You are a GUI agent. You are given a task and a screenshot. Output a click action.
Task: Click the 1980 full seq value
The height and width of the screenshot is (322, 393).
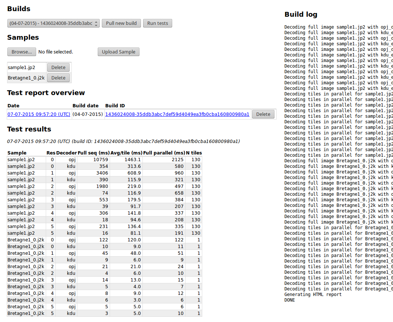(x=102, y=186)
